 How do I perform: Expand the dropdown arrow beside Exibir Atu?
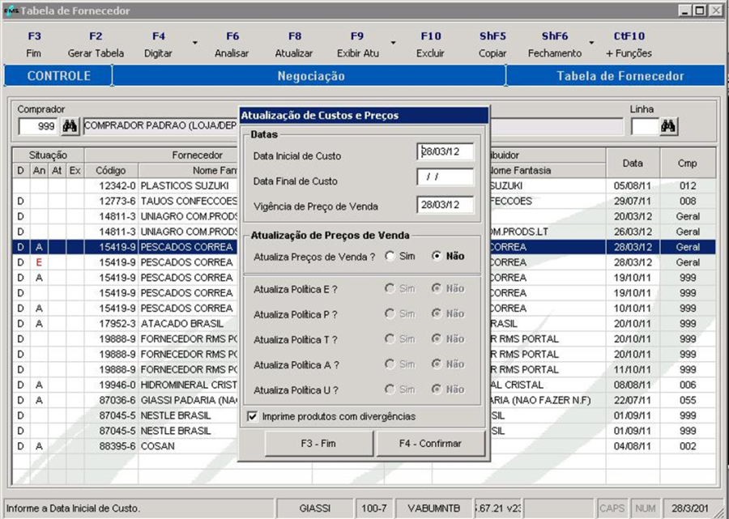pyautogui.click(x=394, y=43)
